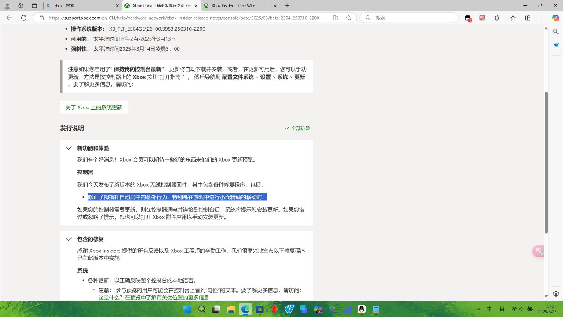Focus the 搜索 search box
The image size is (563, 317).
(x=409, y=18)
